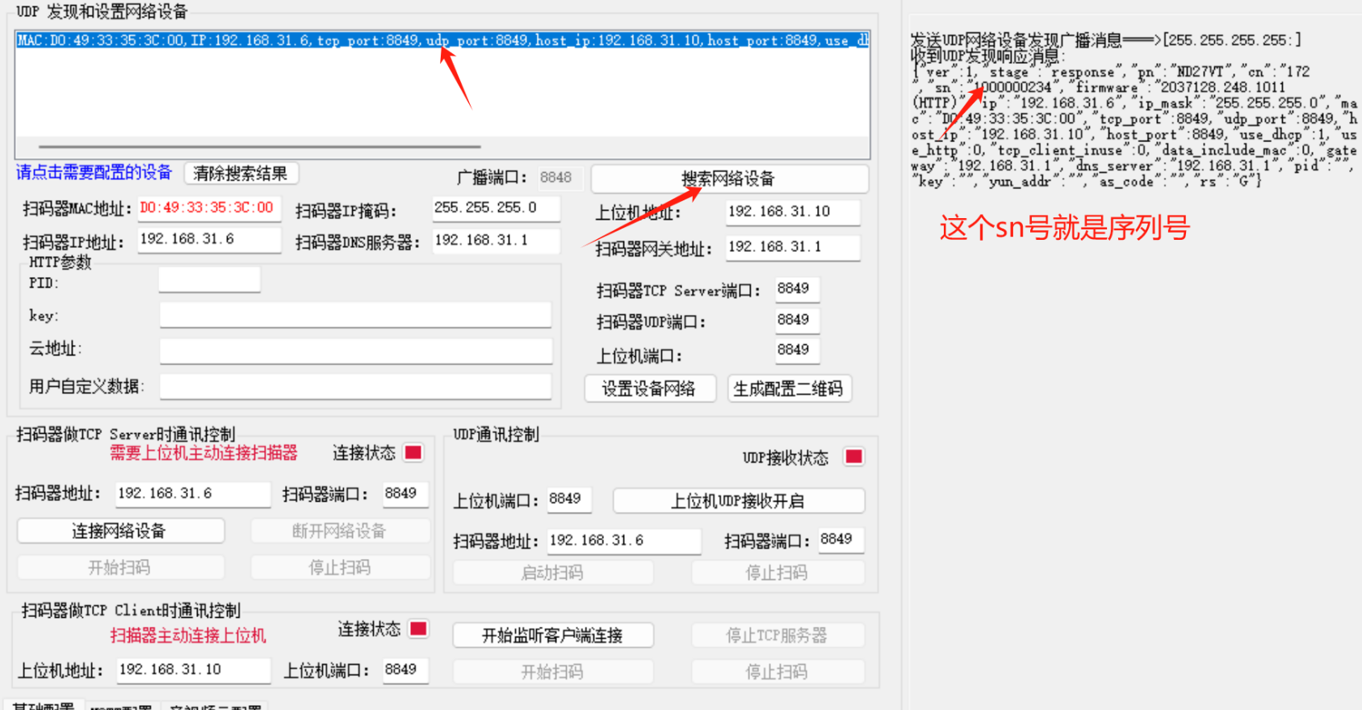Focus the 广播端口 field showing 8848
The width and height of the screenshot is (1362, 710).
[559, 178]
